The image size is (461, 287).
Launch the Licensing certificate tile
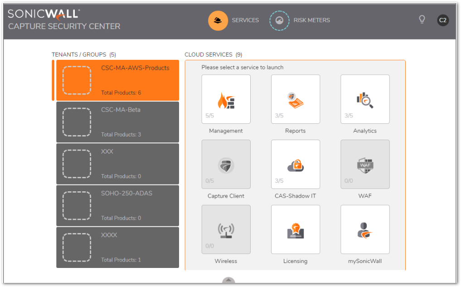(295, 229)
